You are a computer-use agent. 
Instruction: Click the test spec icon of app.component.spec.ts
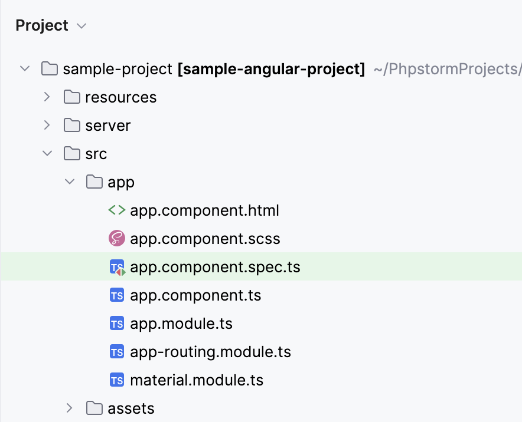117,268
